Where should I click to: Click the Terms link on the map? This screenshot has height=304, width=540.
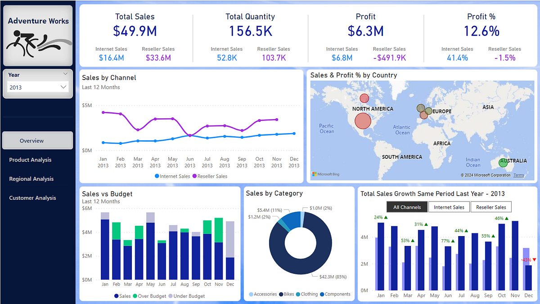click(x=518, y=175)
